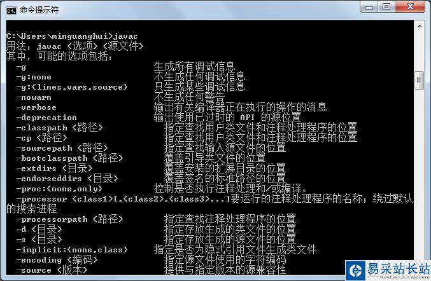The image size is (431, 281).
Task: Click the -verbose option text
Action: 36,107
